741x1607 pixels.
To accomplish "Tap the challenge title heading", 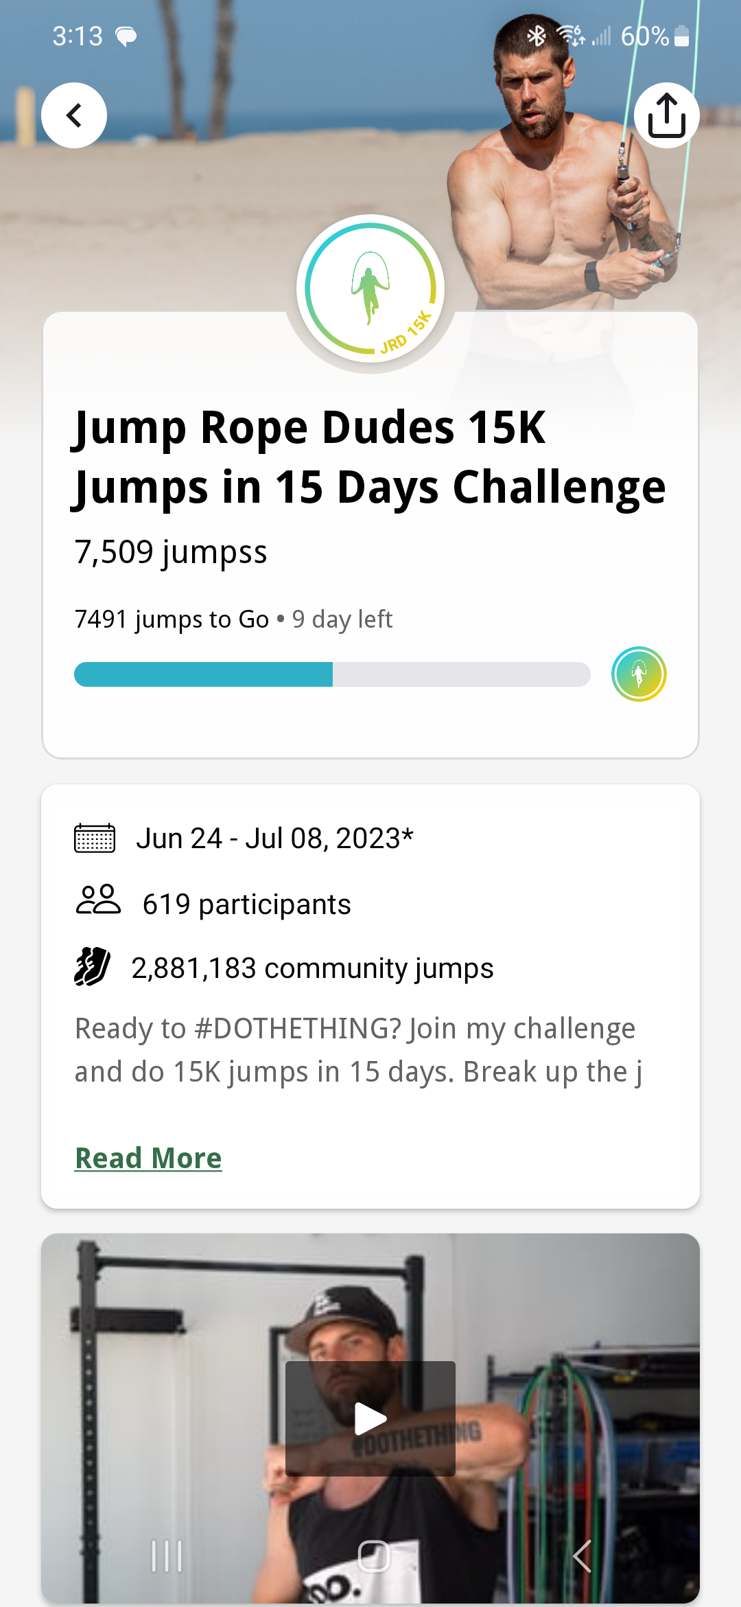I will tap(369, 457).
